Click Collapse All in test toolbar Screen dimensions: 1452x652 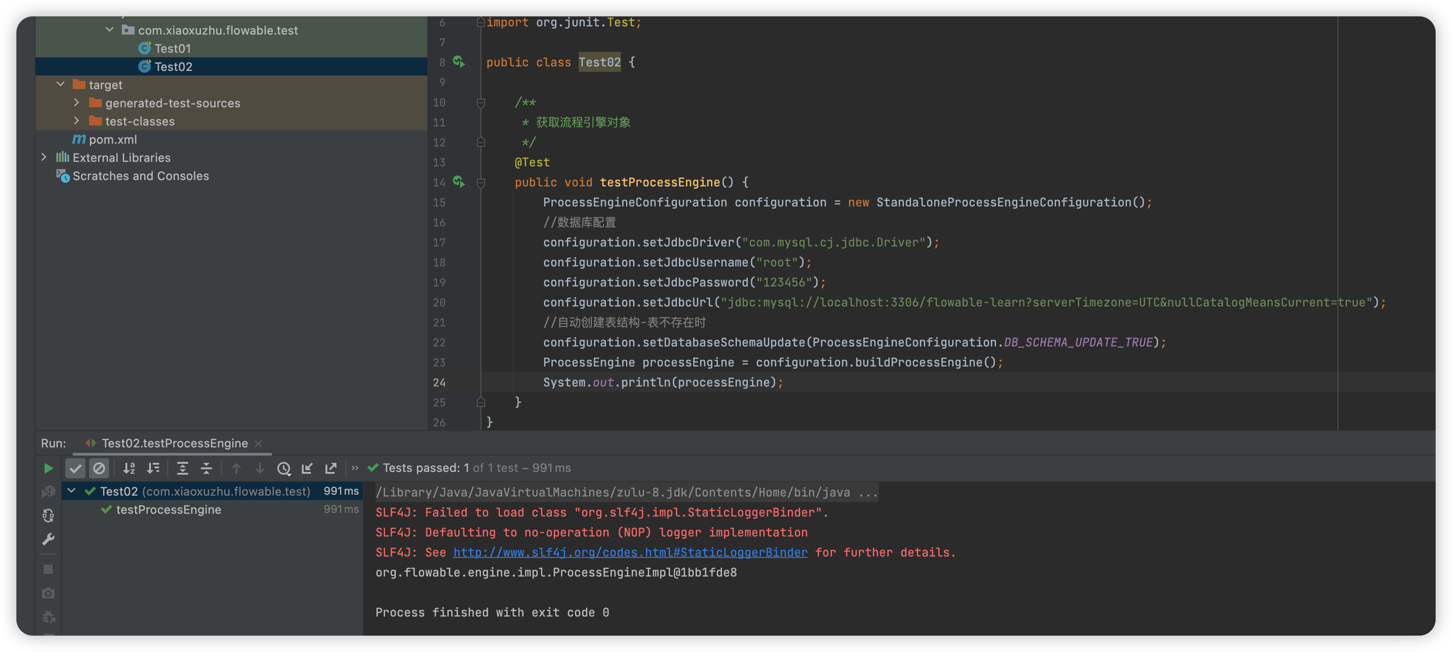206,468
